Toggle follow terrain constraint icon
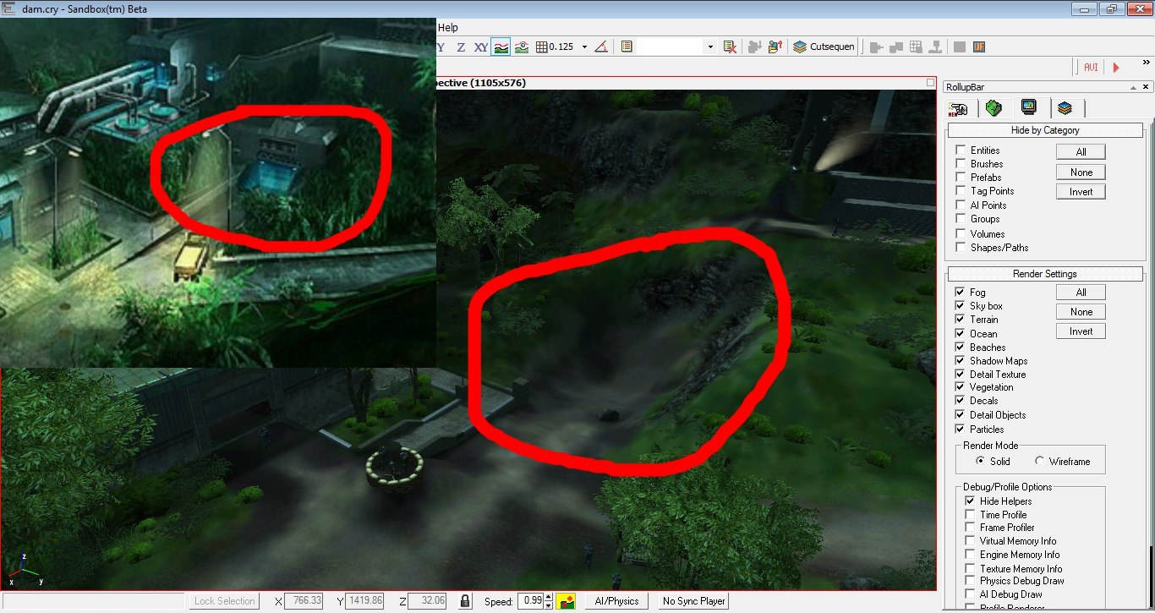1155x613 pixels. pyautogui.click(x=501, y=47)
